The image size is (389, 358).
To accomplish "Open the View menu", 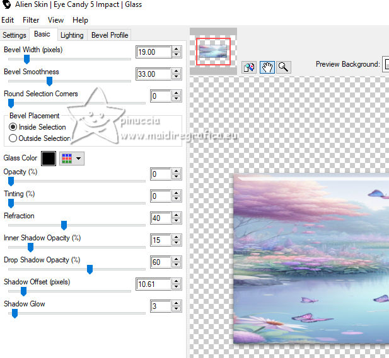I will tap(55, 20).
